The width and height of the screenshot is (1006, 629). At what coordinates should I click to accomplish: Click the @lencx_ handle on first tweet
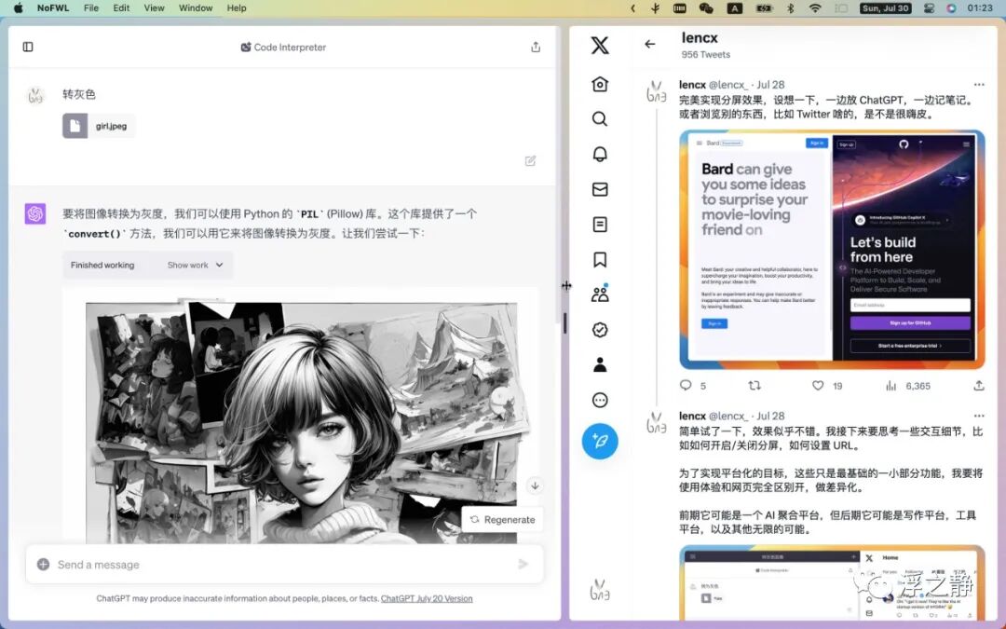728,85
